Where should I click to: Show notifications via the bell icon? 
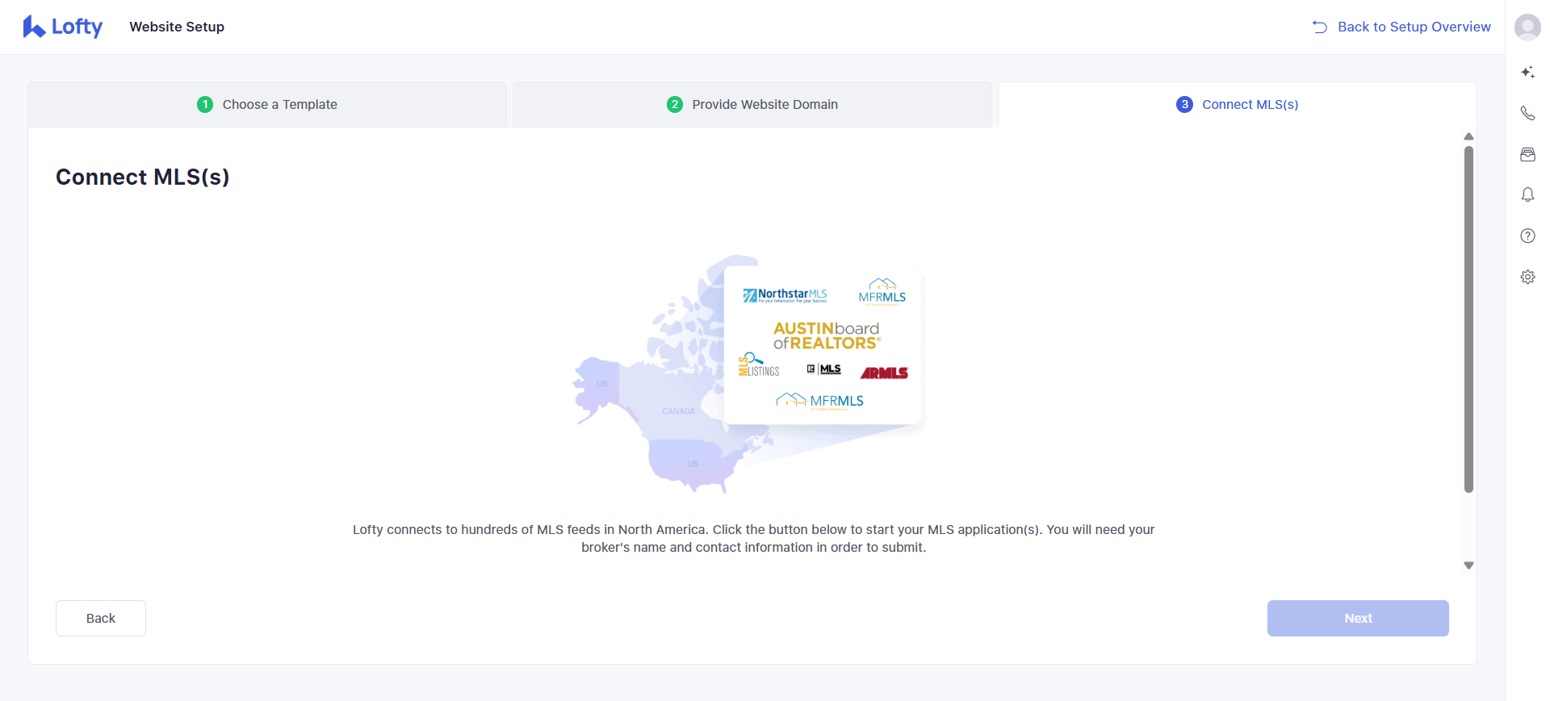click(1527, 195)
